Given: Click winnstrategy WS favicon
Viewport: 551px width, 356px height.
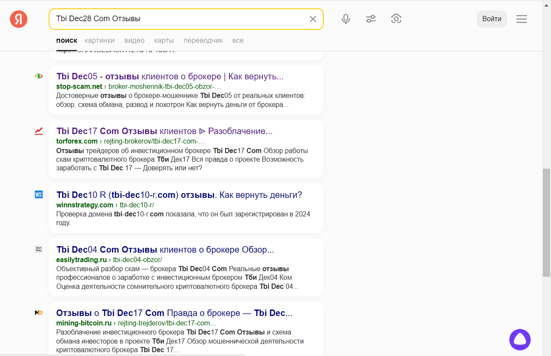Looking at the screenshot, I should [x=39, y=195].
